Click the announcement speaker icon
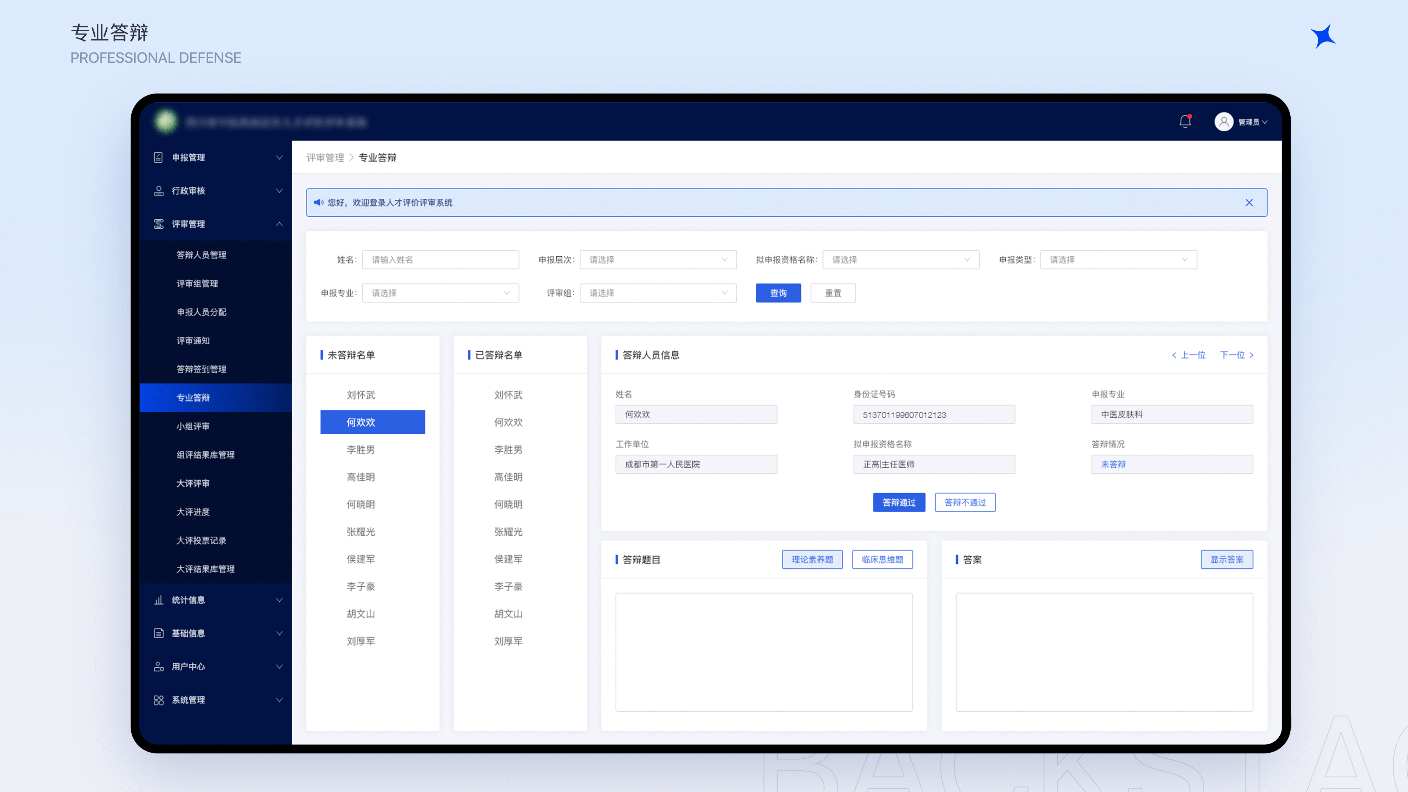Screen dimensions: 1408x792 point(318,203)
